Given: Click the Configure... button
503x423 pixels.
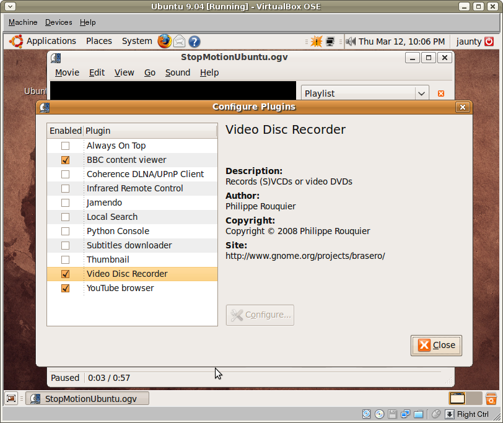Looking at the screenshot, I should click(x=260, y=315).
